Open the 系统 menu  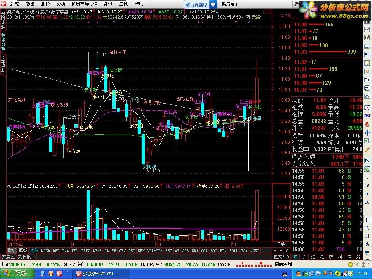point(15,4)
